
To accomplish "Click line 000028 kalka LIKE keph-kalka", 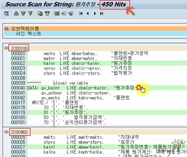I will (99, 152).
